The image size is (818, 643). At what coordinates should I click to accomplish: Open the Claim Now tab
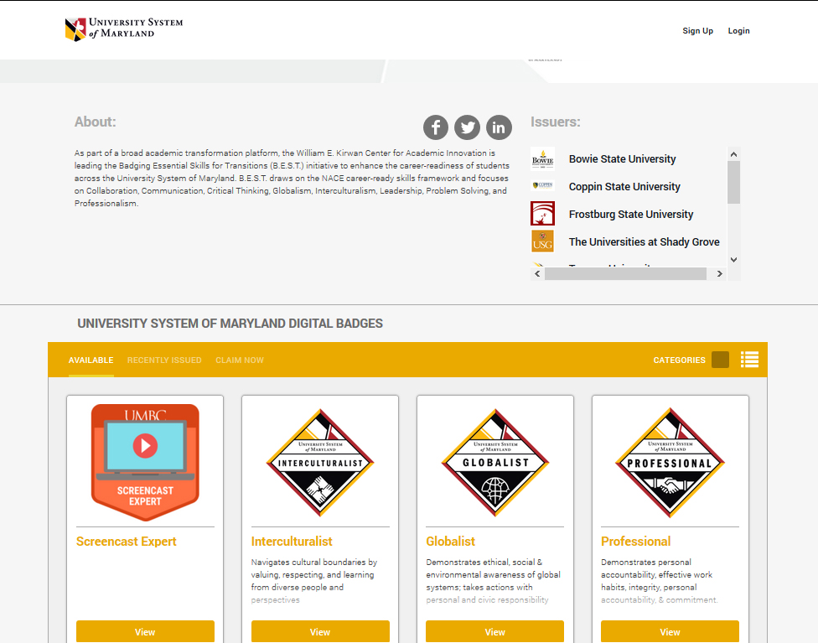(240, 360)
